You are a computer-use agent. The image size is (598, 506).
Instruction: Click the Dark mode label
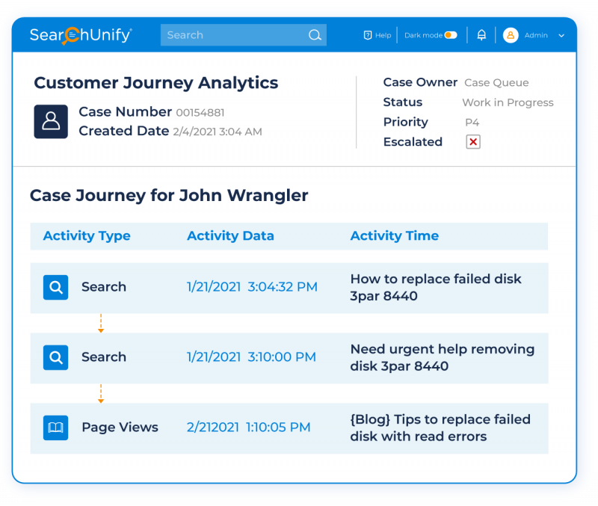tap(423, 35)
